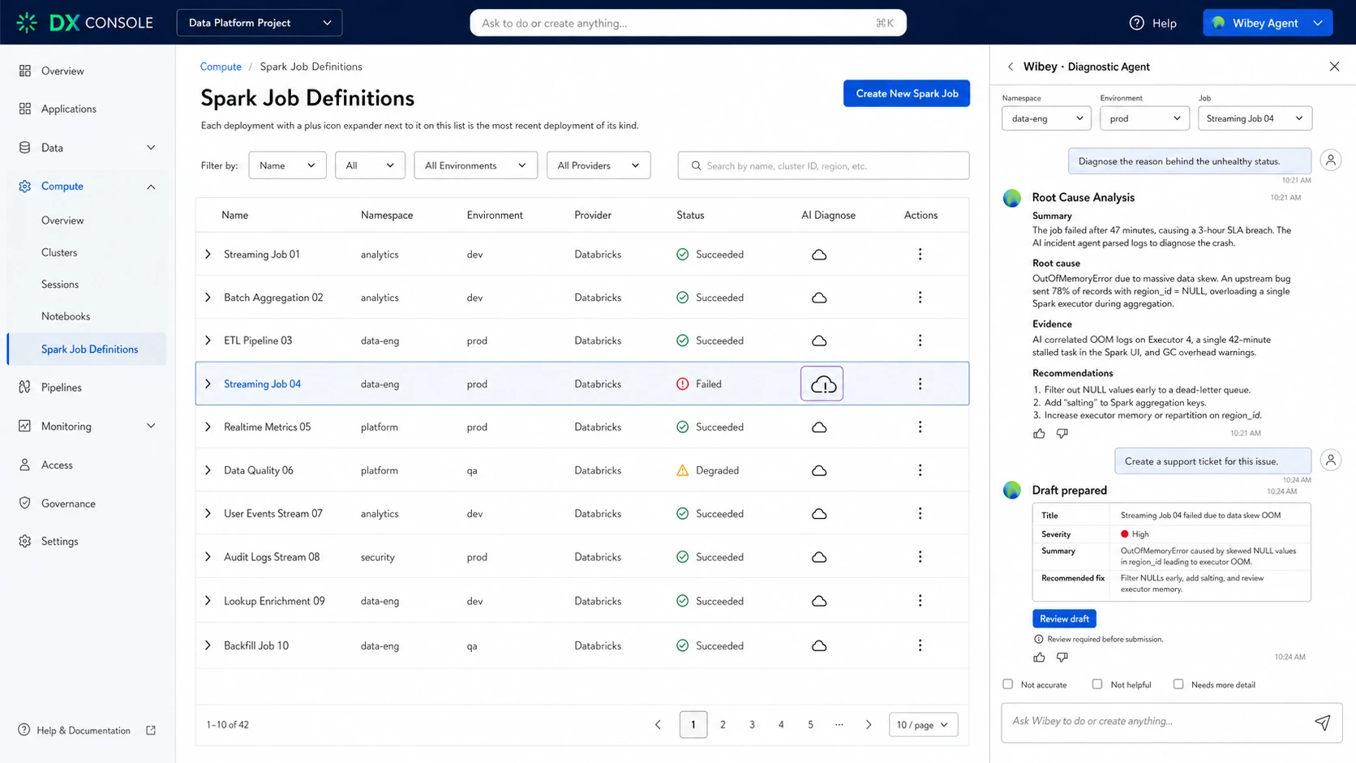
Task: Open the Help & Documentation link
Action: click(x=83, y=730)
